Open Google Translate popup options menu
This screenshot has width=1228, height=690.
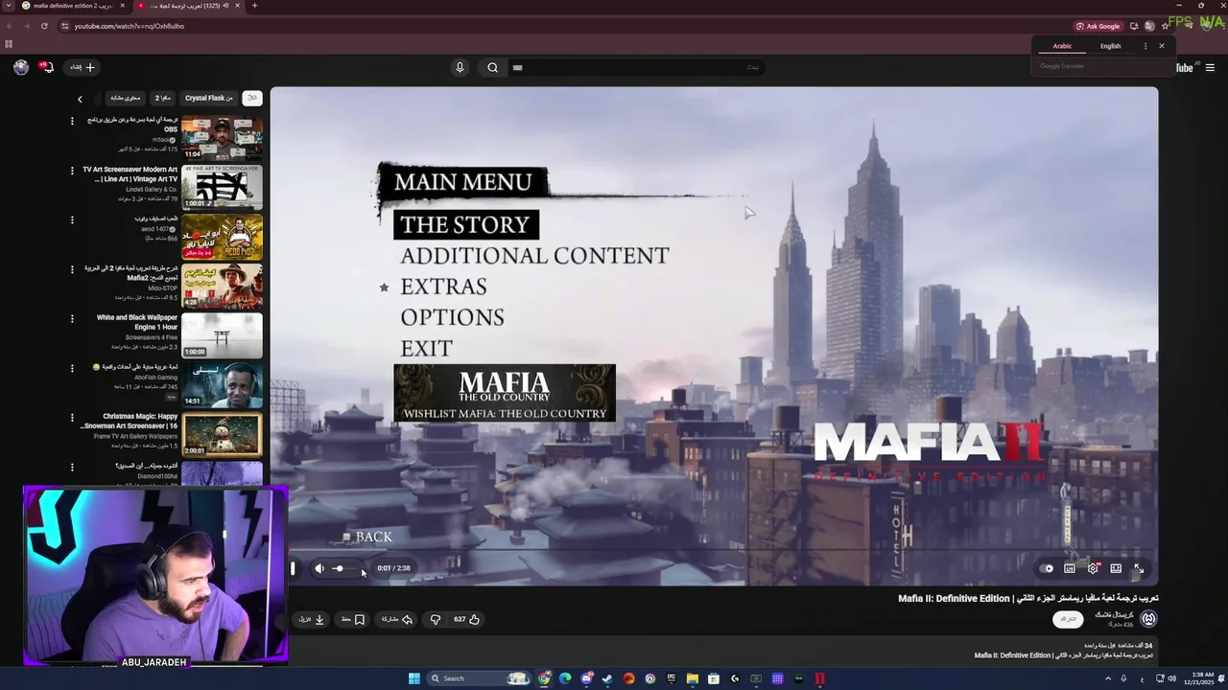(x=1145, y=46)
